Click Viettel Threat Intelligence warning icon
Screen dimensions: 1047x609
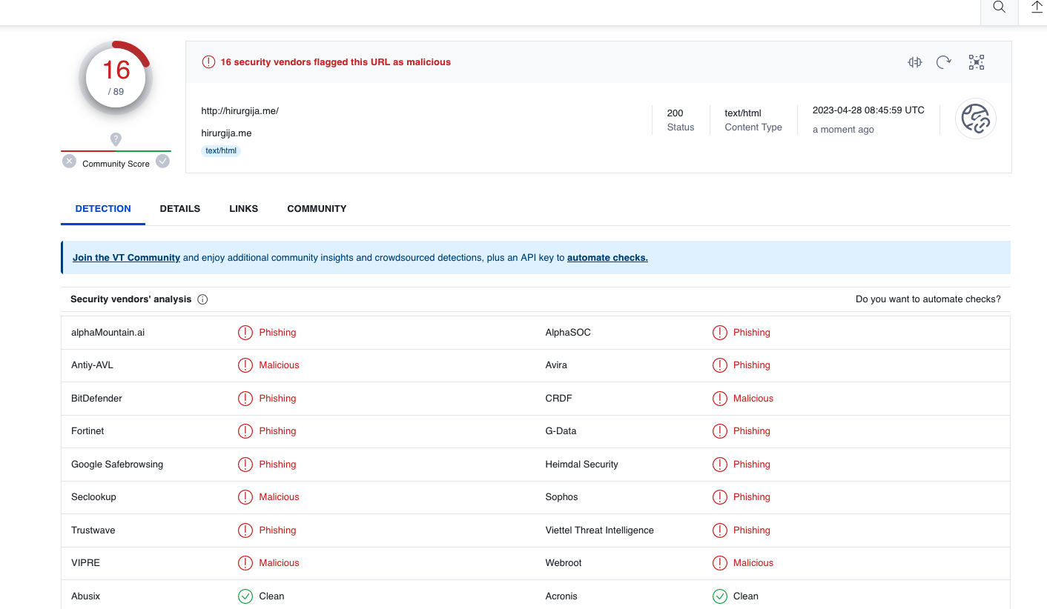pyautogui.click(x=720, y=530)
